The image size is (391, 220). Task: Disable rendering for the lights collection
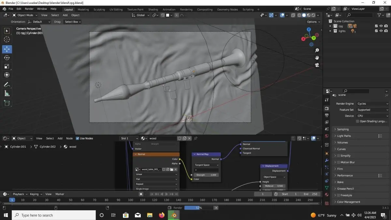tap(386, 31)
